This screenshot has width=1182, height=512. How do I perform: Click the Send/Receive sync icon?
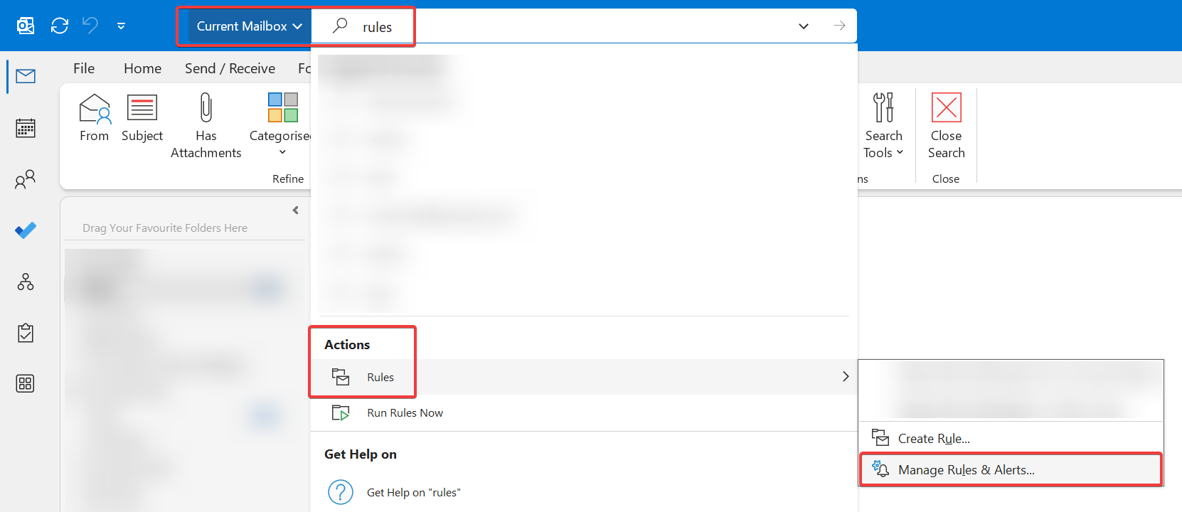tap(60, 26)
